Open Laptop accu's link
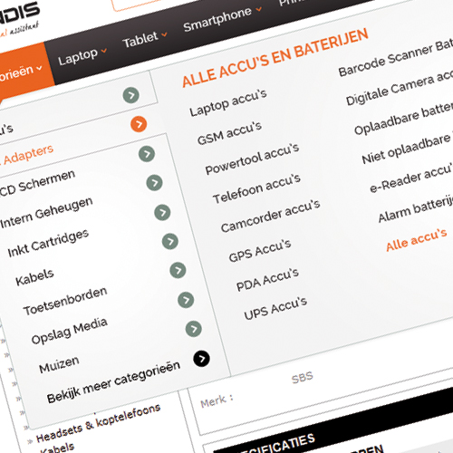This screenshot has width=453, height=453. [x=228, y=102]
